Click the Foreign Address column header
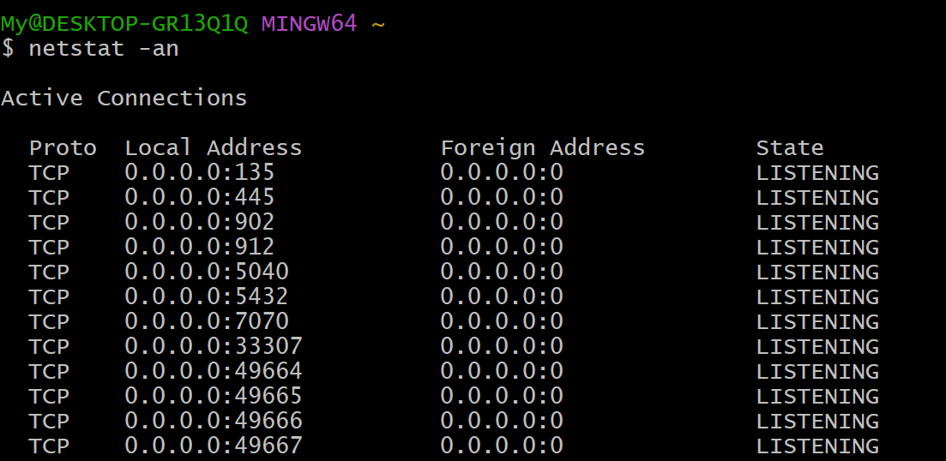Image resolution: width=946 pixels, height=461 pixels. pyautogui.click(x=542, y=147)
